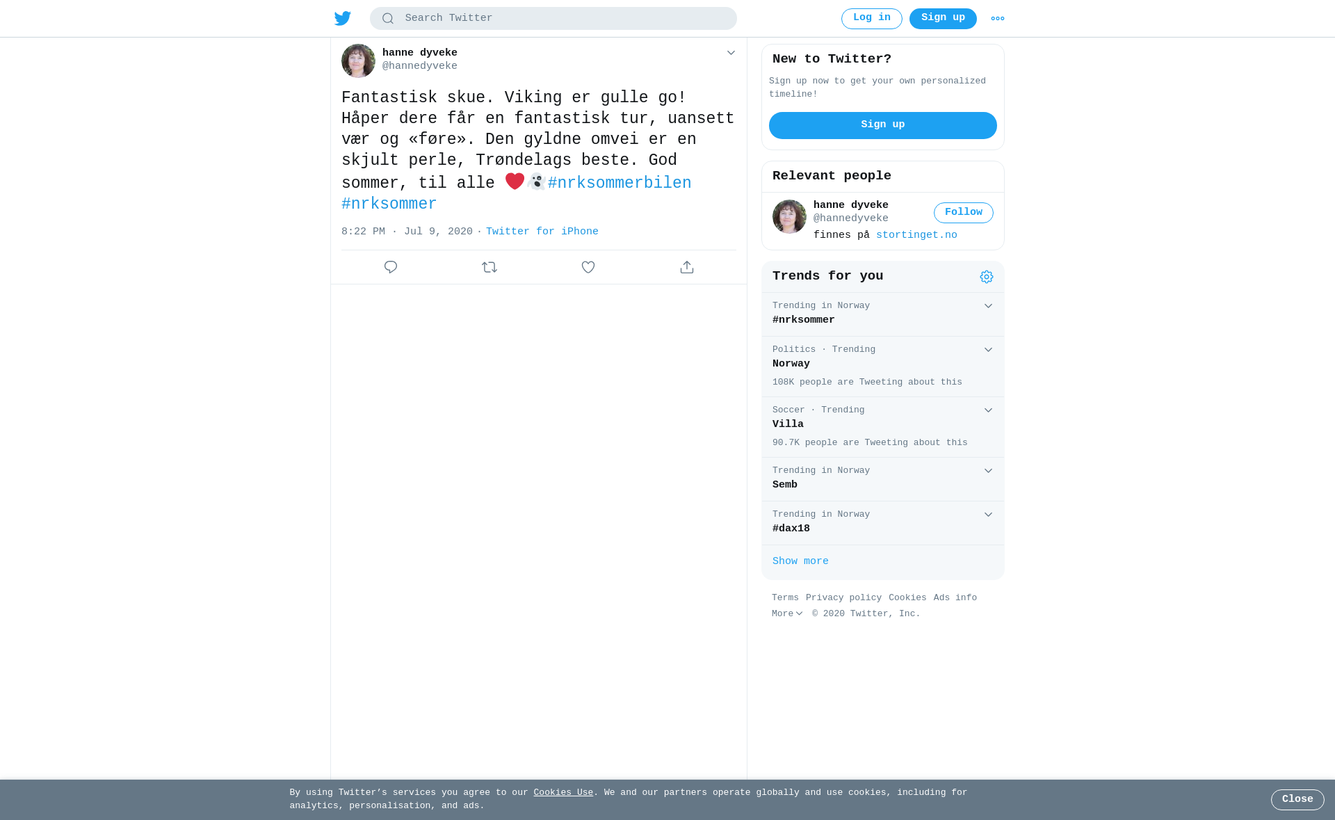Screen dimensions: 1335x820
Task: Click the Log in button
Action: tap(872, 19)
